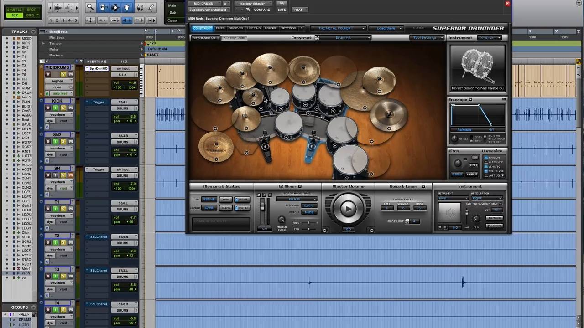Click the FADE slider
The width and height of the screenshot is (584, 328).
pyautogui.click(x=308, y=223)
